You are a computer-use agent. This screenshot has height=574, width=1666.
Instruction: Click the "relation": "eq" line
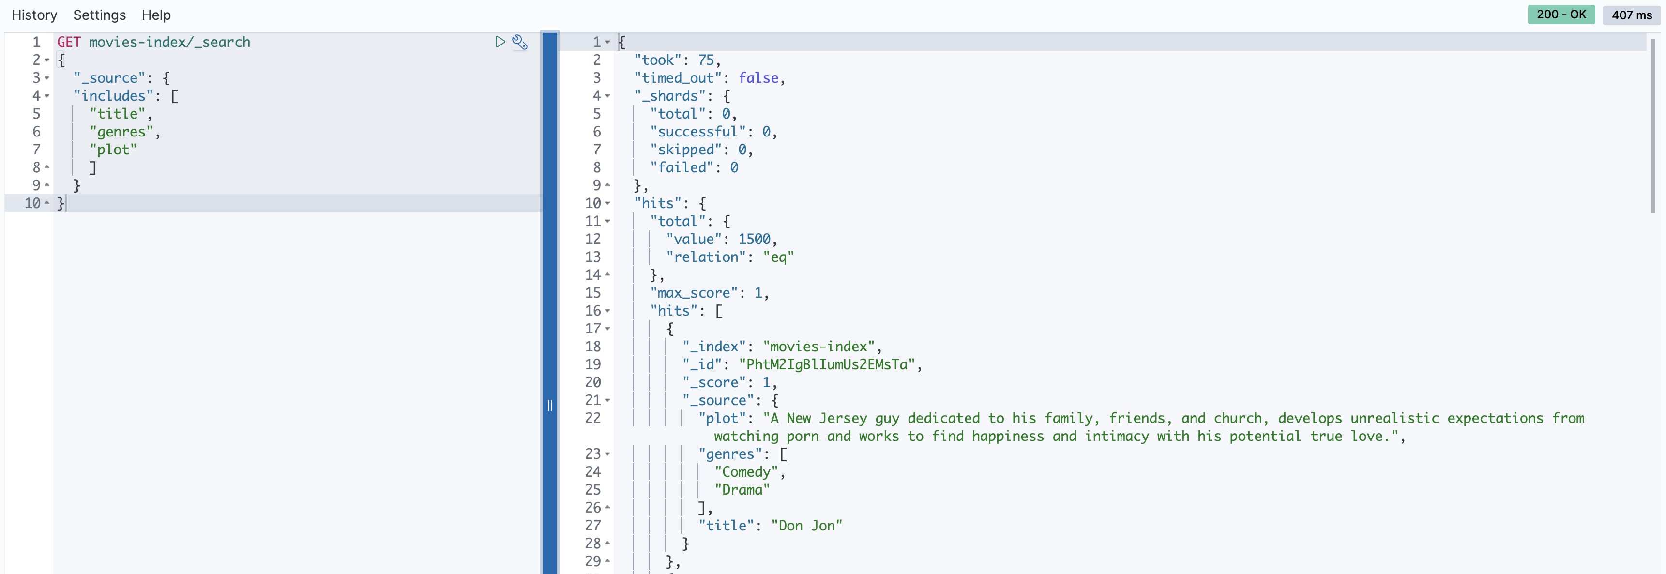(x=730, y=257)
